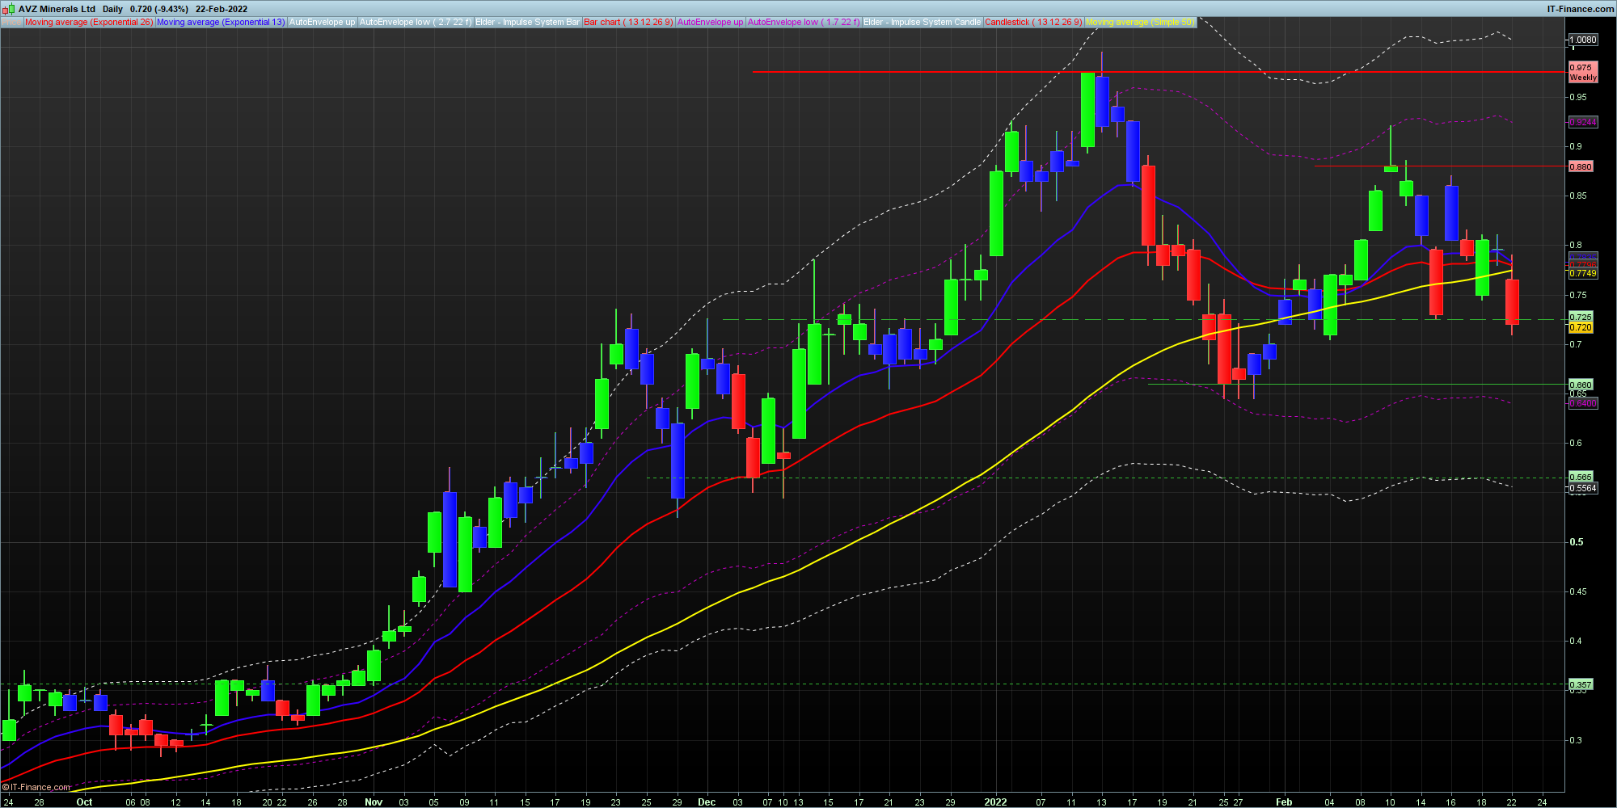Click the Bar chart (13 12 26 9) label
Screen dimensions: 1617x808
628,22
